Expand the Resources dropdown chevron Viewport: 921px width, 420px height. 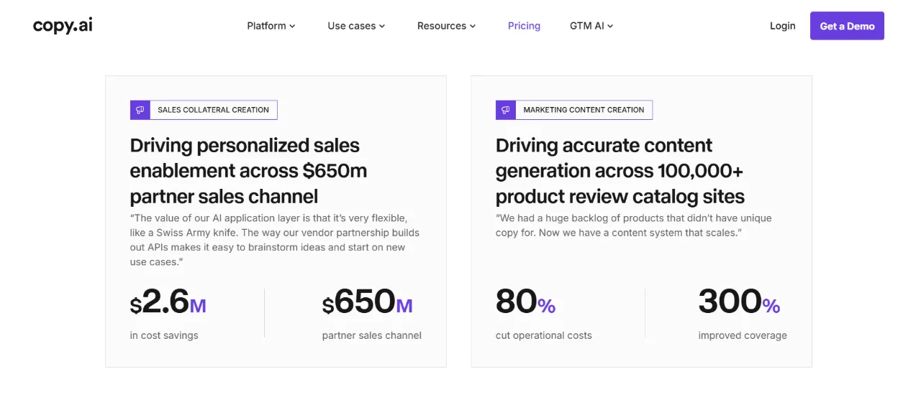(x=473, y=27)
